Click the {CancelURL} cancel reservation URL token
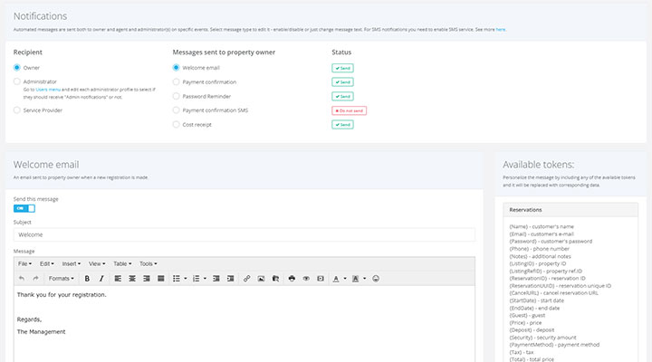652x362 pixels. [553, 293]
